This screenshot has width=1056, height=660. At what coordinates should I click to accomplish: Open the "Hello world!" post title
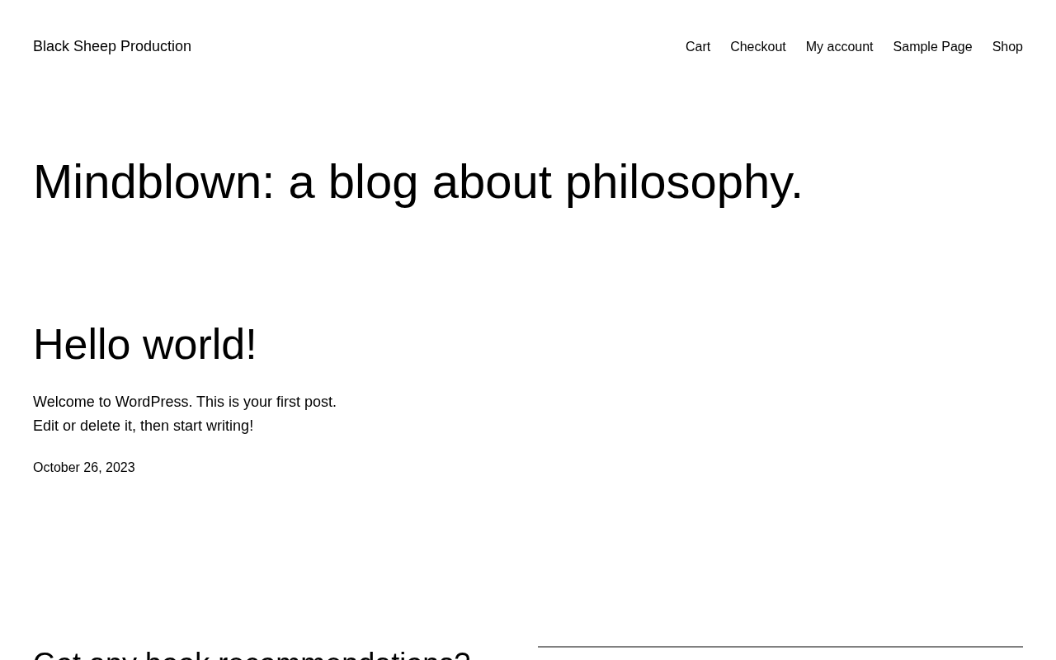(145, 344)
